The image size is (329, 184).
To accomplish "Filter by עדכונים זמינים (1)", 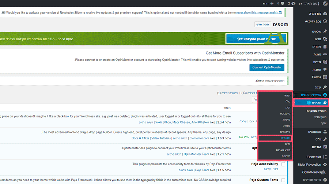I will [228, 93].
